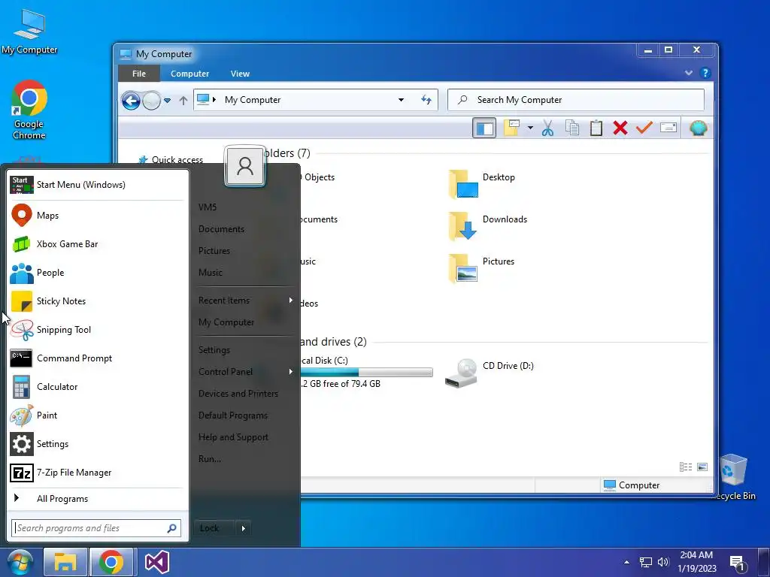This screenshot has width=770, height=577.
Task: Select the Pictures folder in Explorer
Action: [481, 268]
